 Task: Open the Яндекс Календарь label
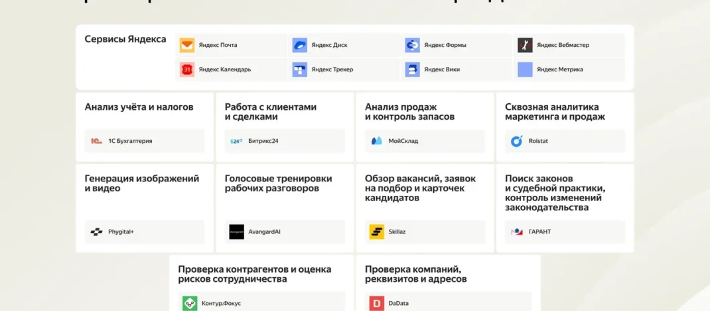(224, 69)
